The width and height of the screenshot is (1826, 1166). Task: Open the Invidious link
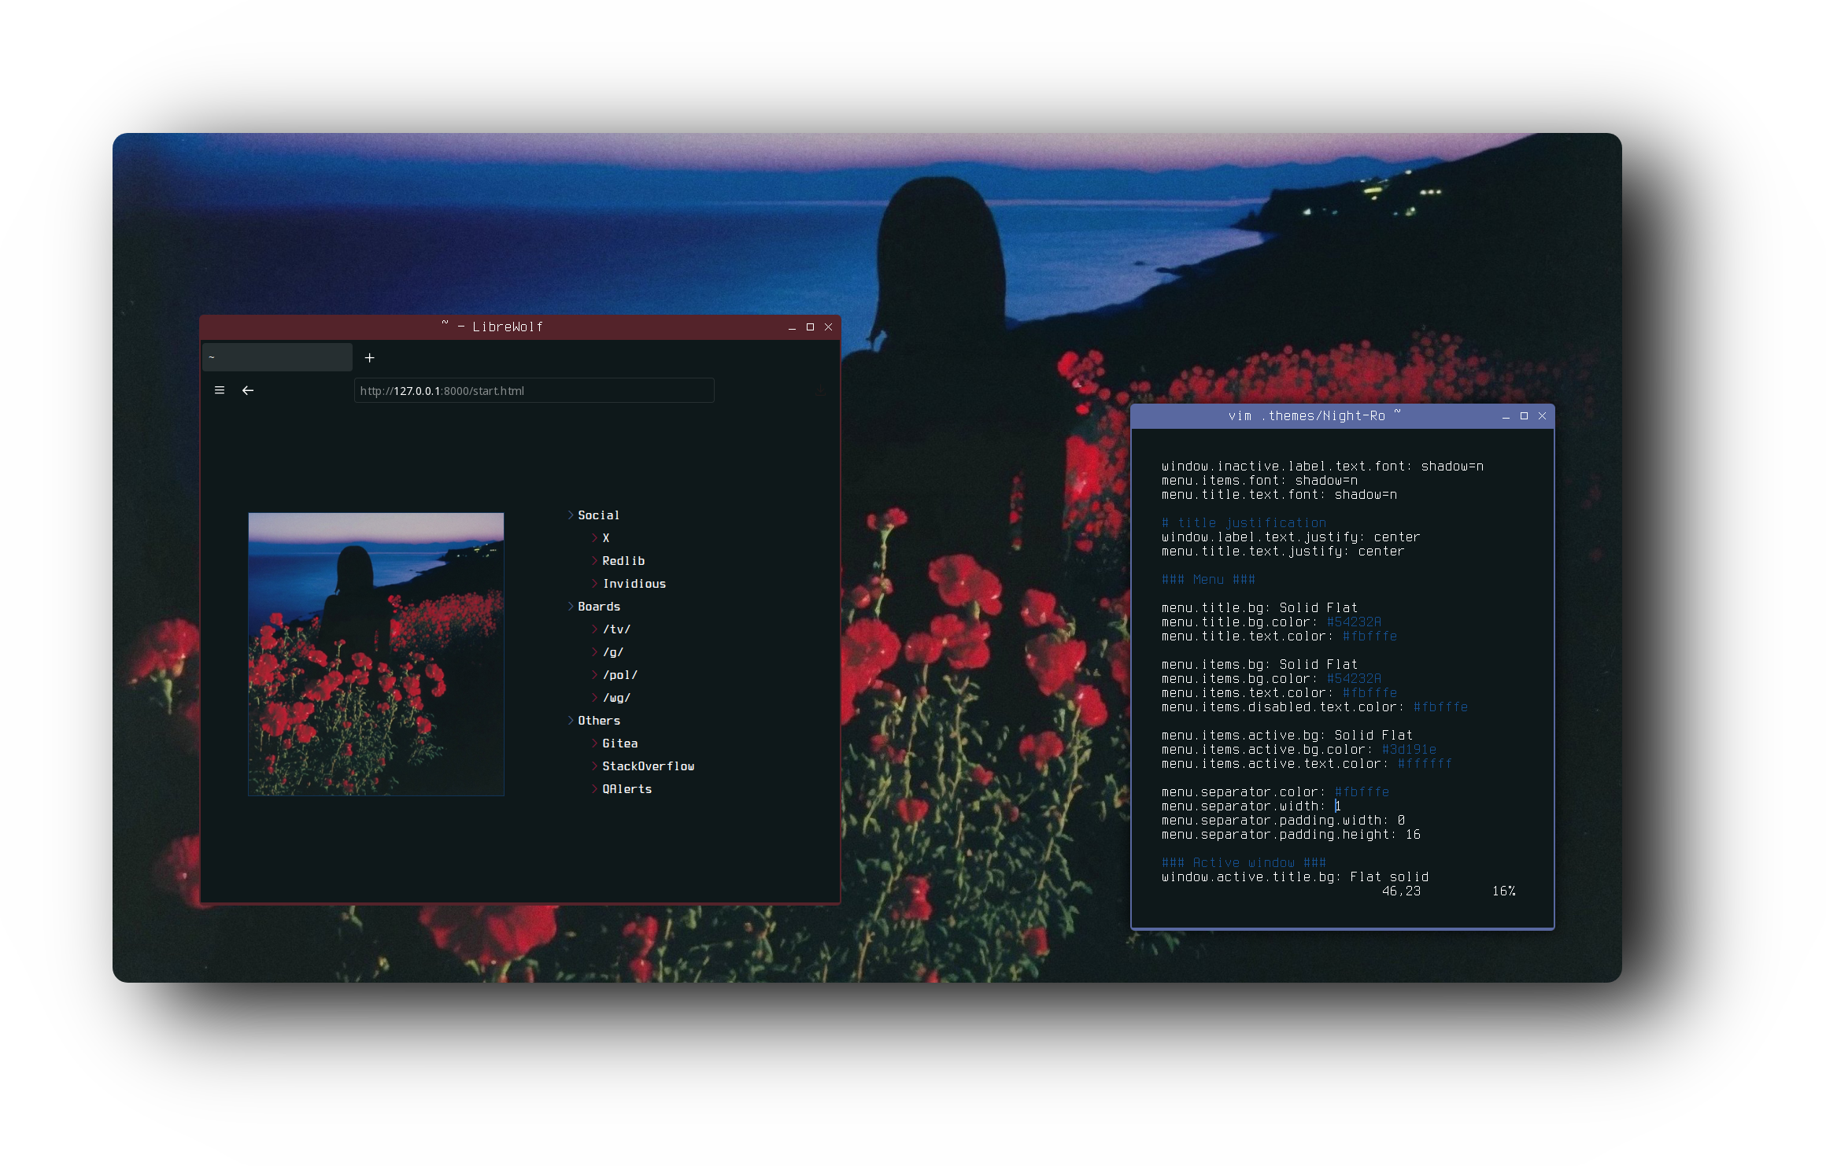point(634,584)
